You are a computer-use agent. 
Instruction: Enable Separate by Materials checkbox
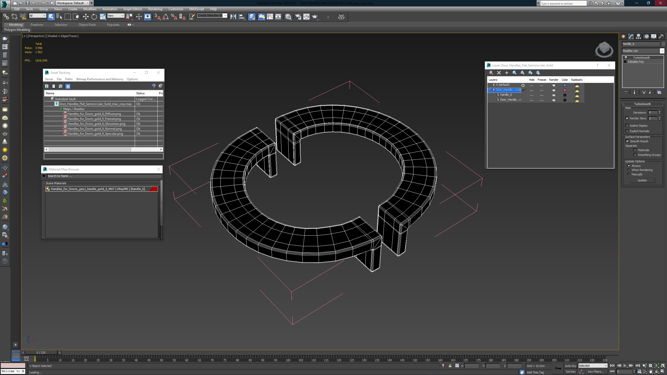pos(635,150)
